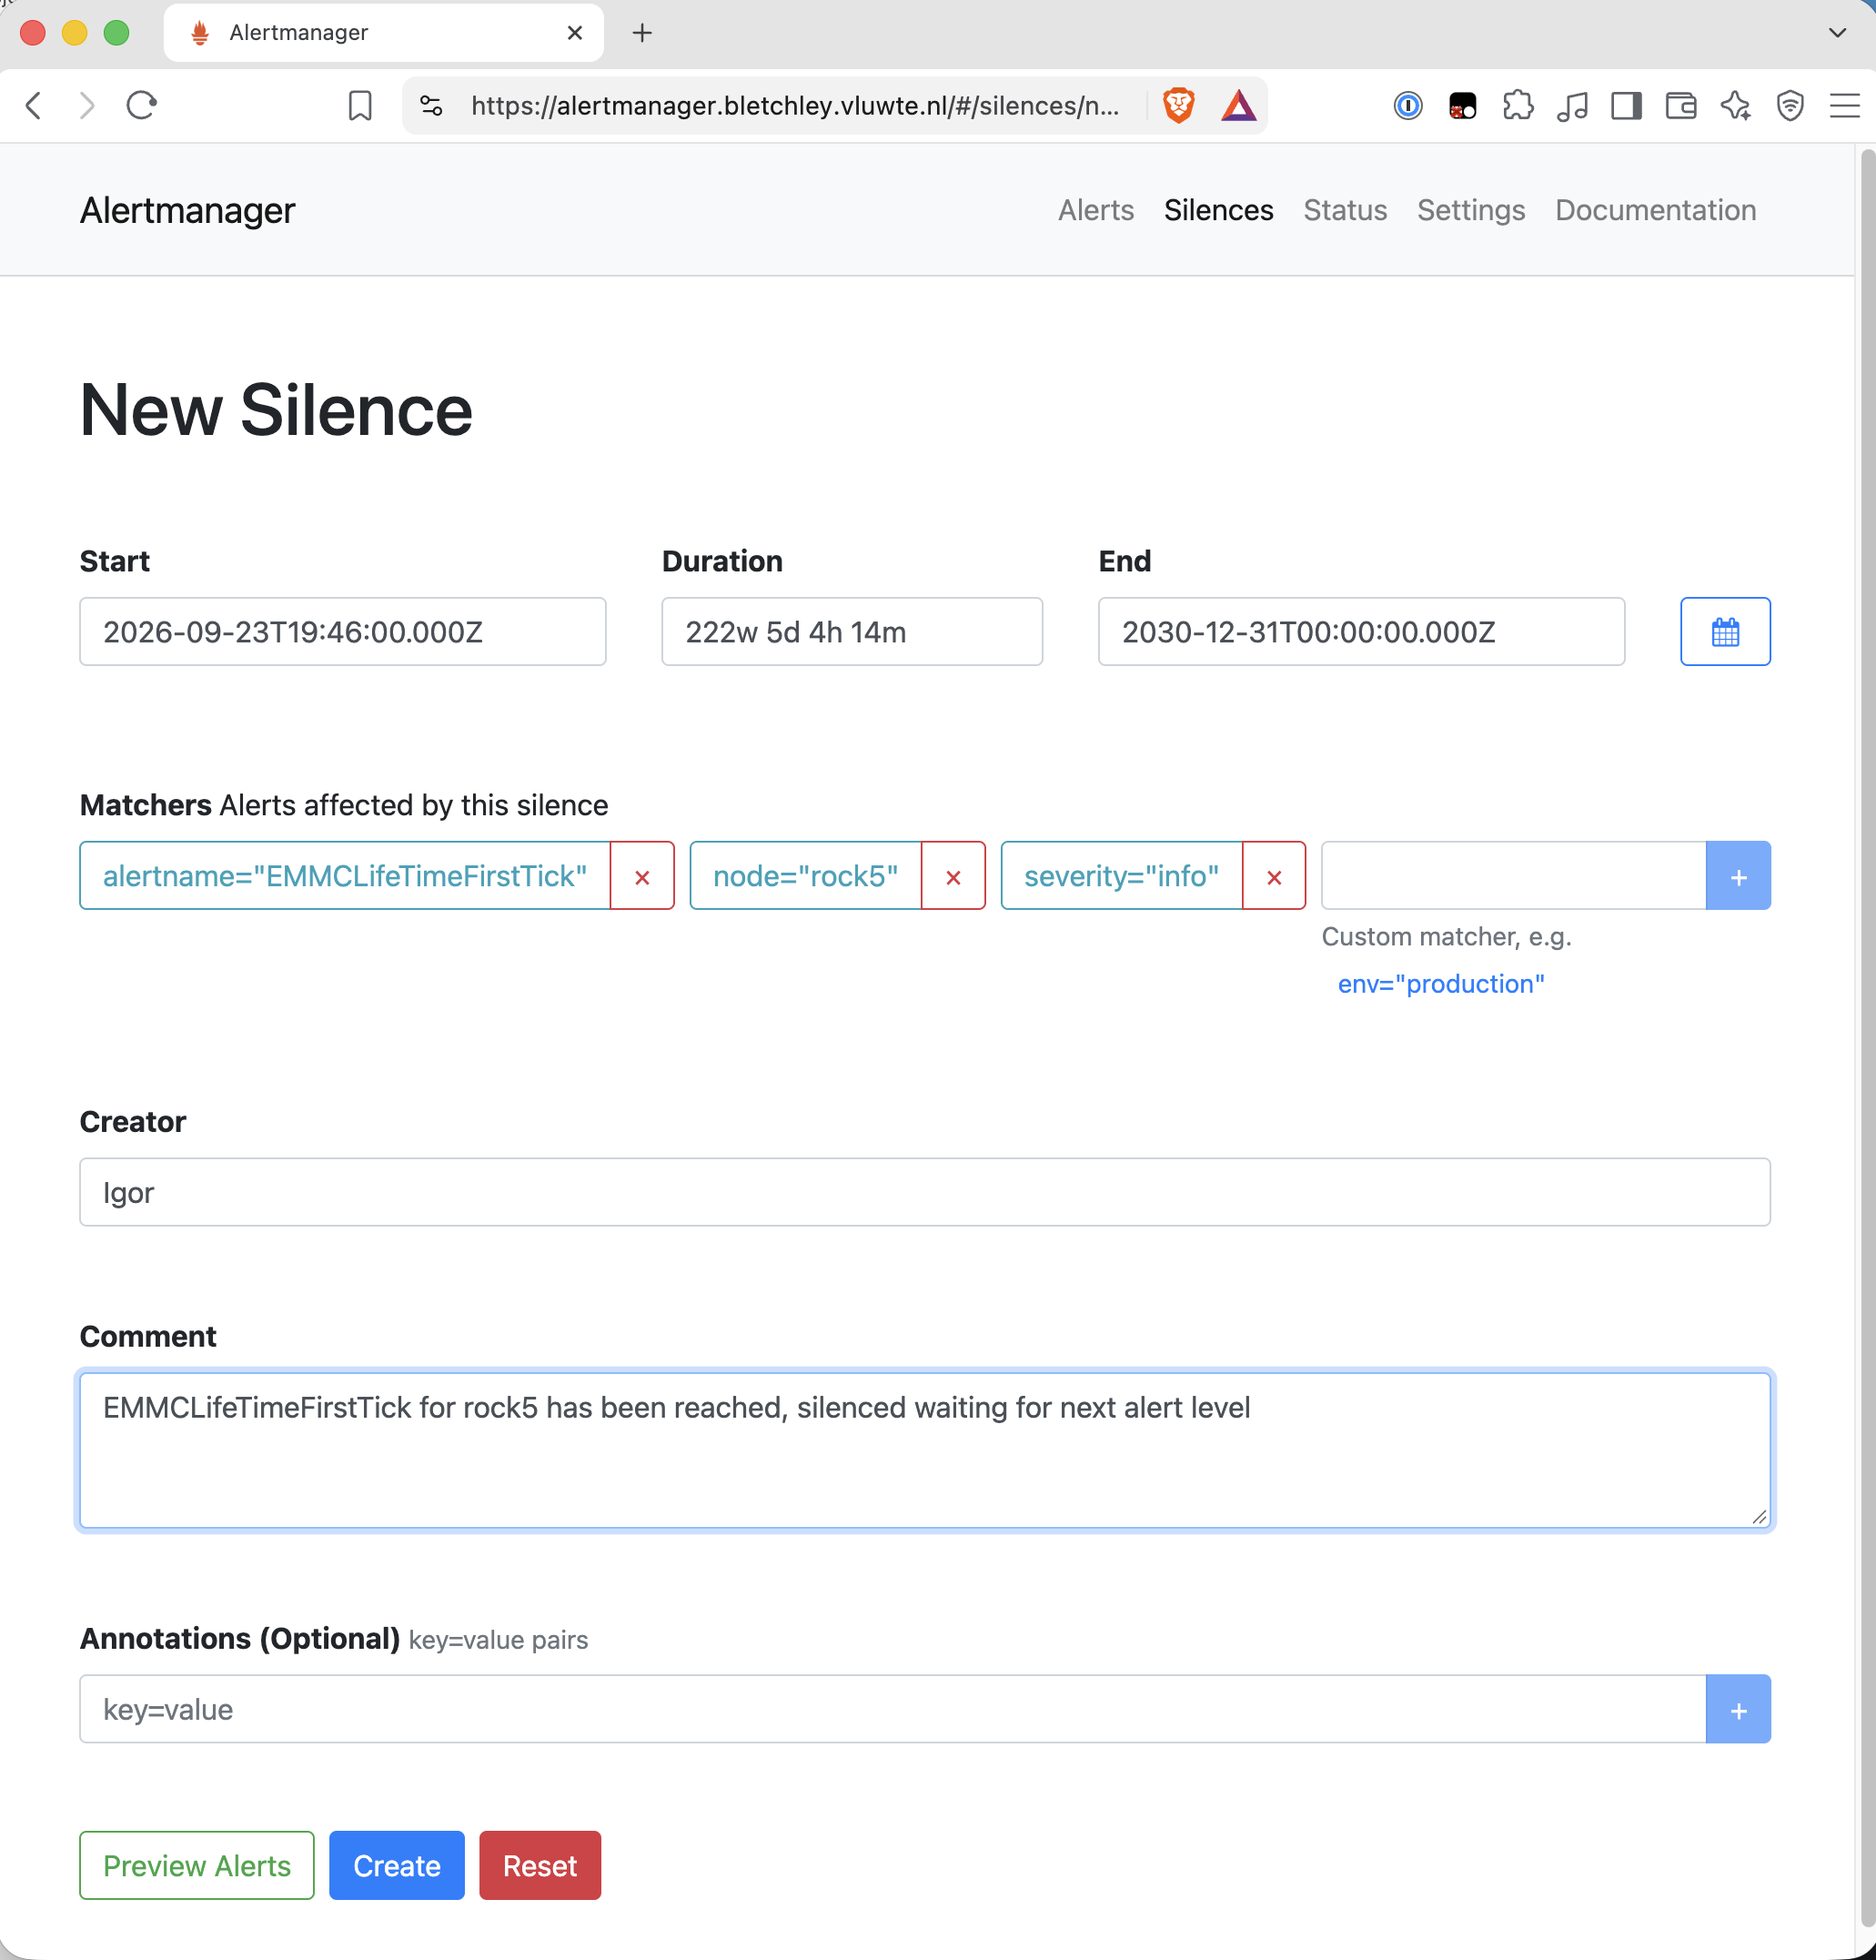
Task: Click the browser address bar URL
Action: coord(795,105)
